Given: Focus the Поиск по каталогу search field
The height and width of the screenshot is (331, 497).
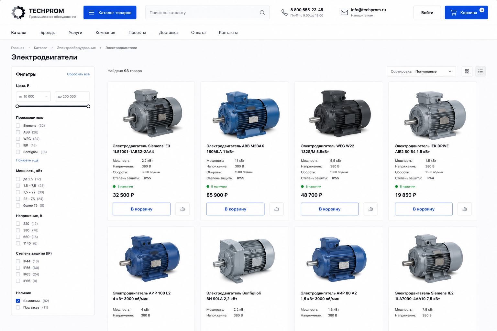Looking at the screenshot, I should tap(207, 13).
